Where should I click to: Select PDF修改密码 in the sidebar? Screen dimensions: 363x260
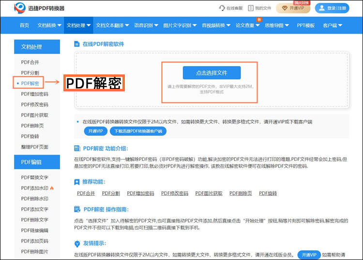pyautogui.click(x=35, y=105)
